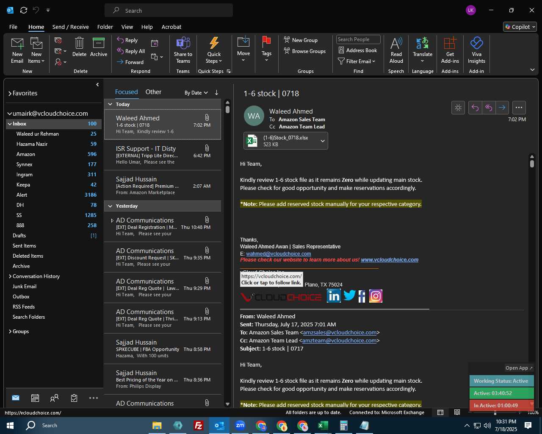This screenshot has height=434, width=542.
Task: Click Address Book in Find group
Action: (357, 50)
